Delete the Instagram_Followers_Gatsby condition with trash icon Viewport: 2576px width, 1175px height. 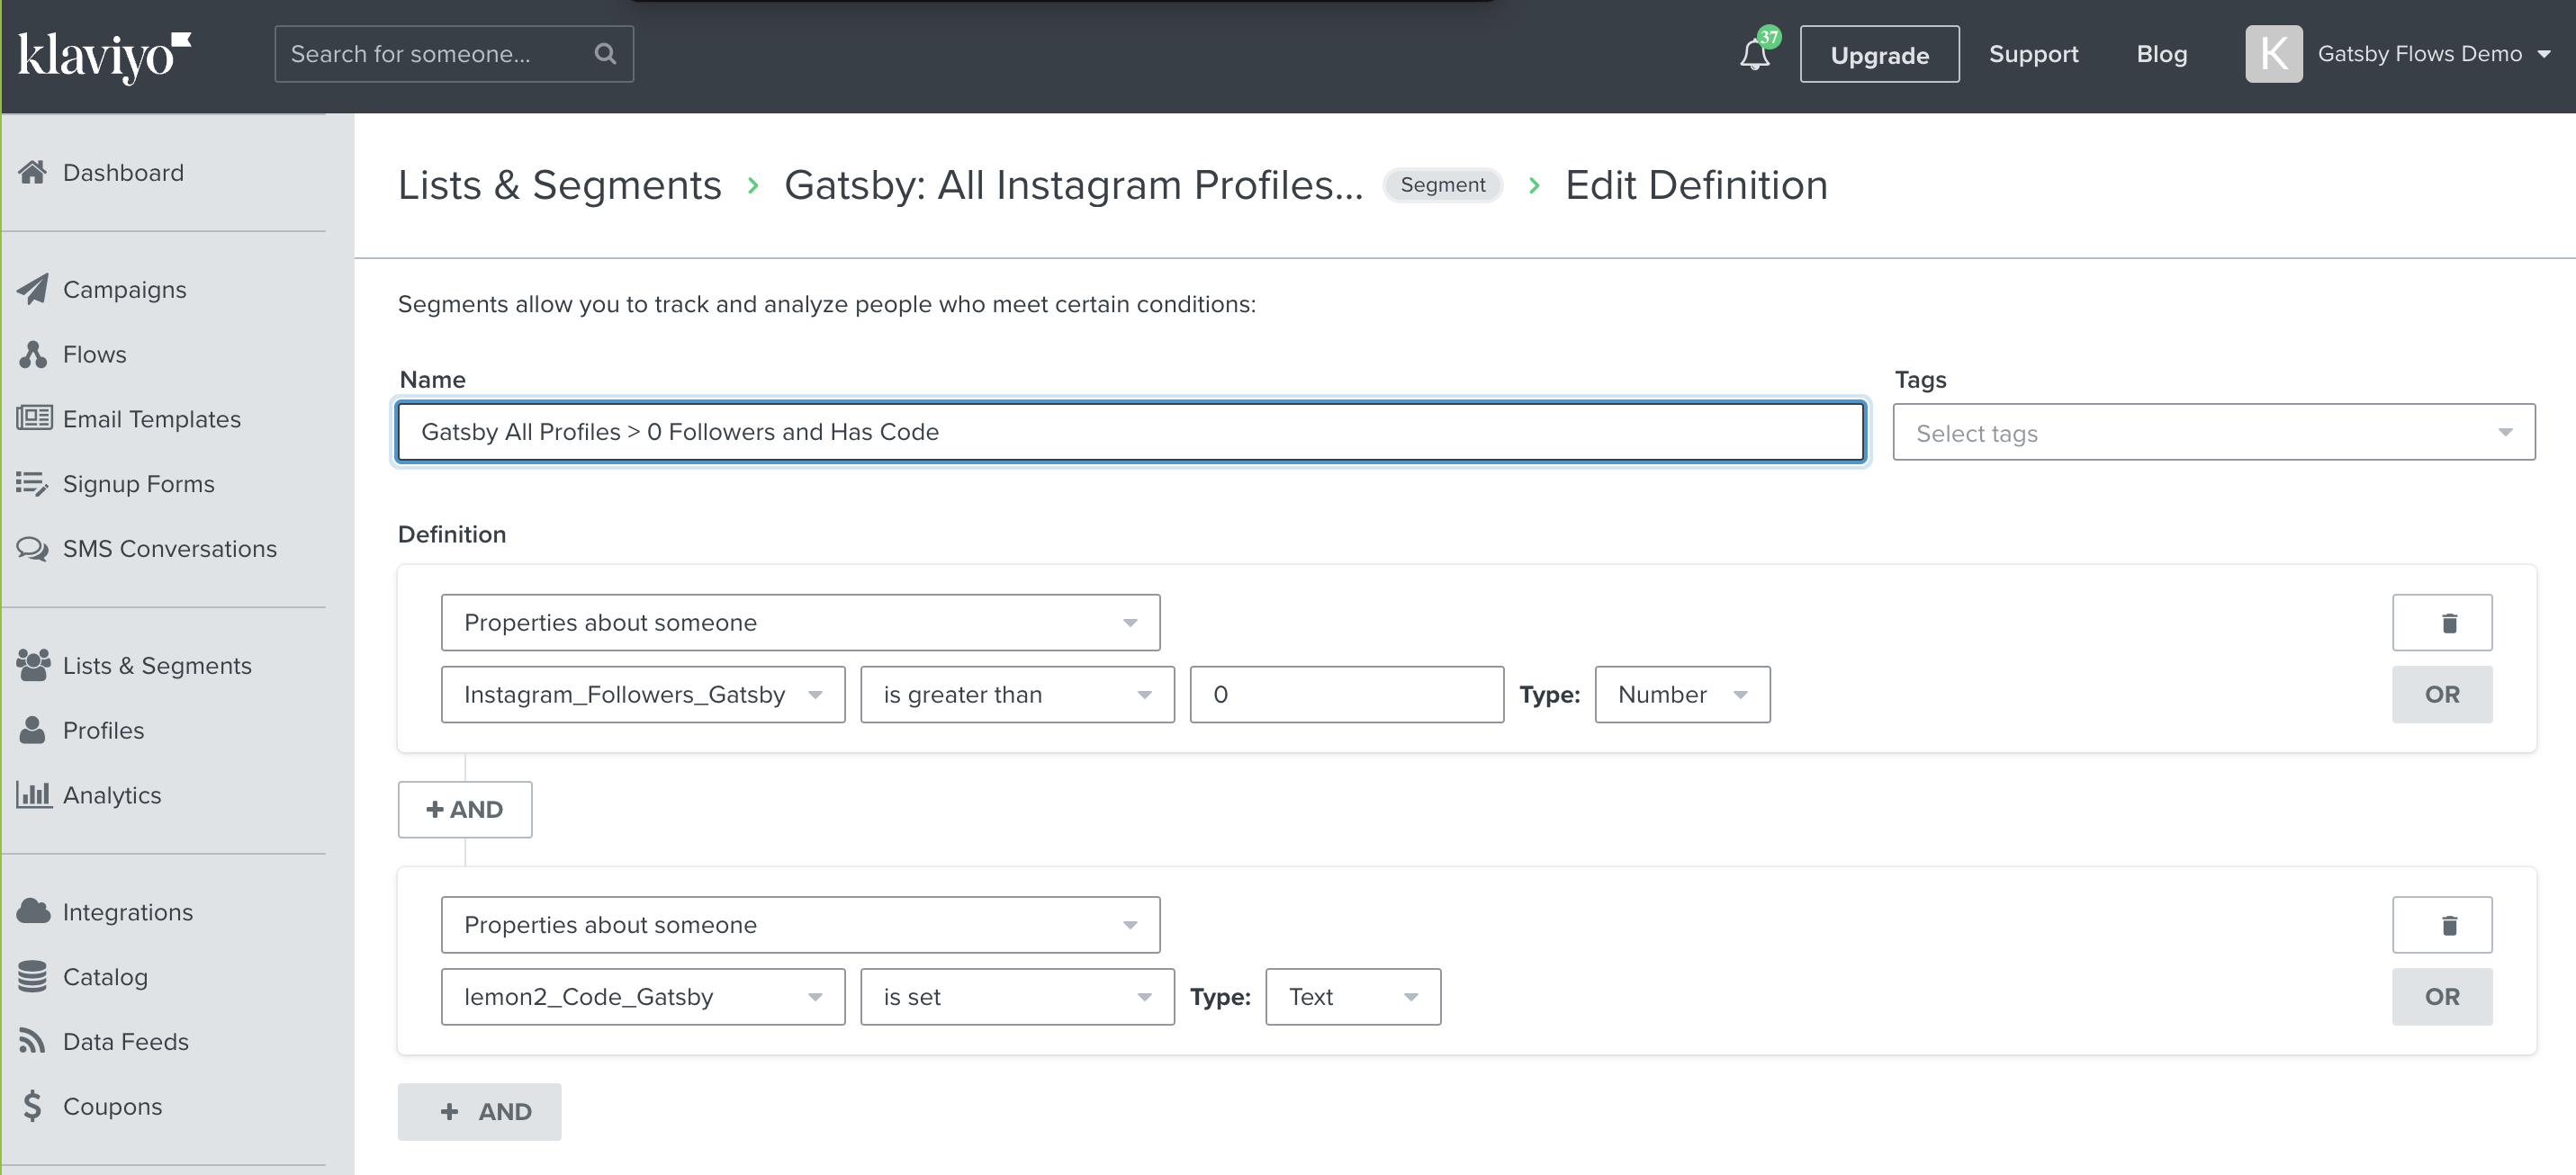(2441, 623)
